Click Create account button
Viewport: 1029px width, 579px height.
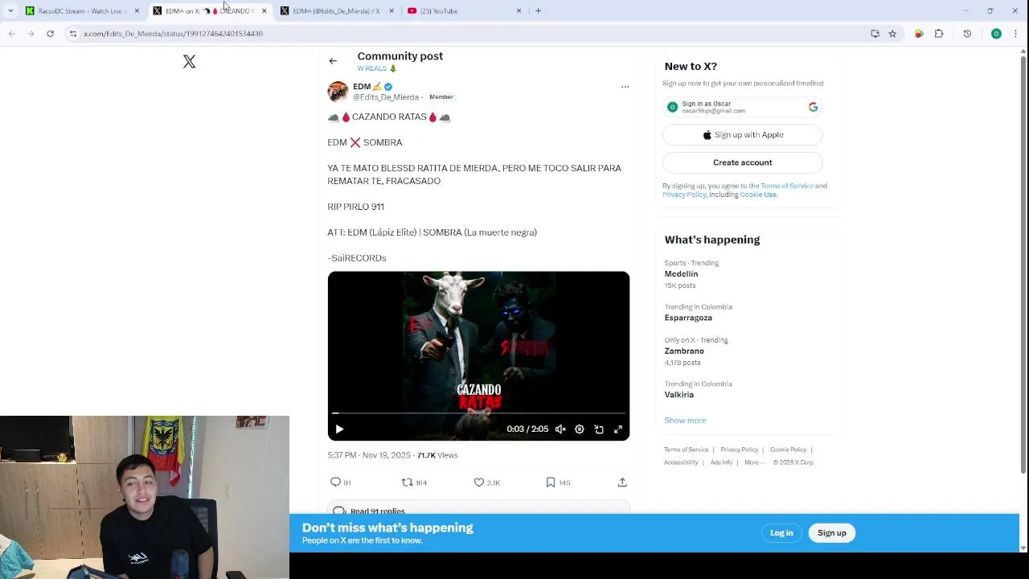(x=742, y=162)
